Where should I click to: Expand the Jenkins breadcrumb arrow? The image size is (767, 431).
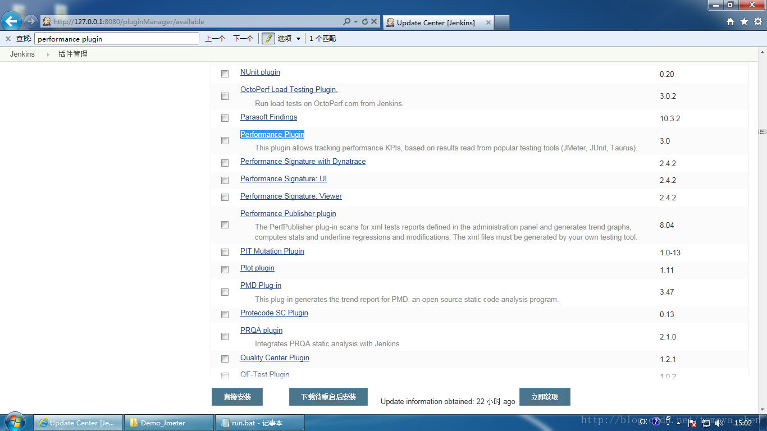[x=48, y=54]
